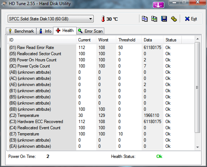Select the (E7) Temperature row
The height and width of the screenshot is (167, 207).
coord(101,134)
